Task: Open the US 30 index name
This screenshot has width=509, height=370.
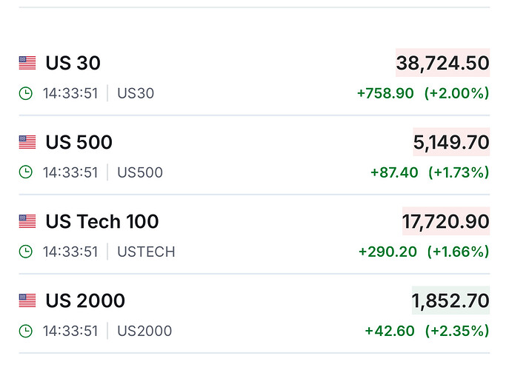Action: click(x=73, y=64)
